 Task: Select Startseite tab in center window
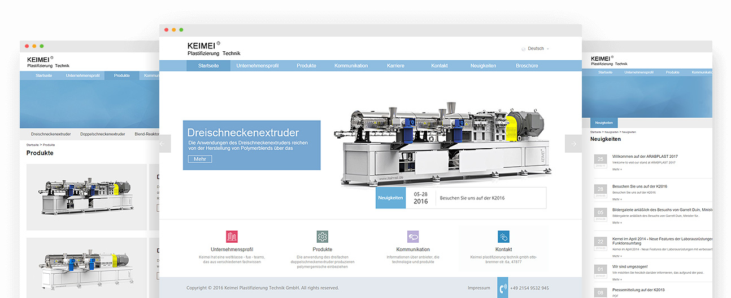click(x=209, y=66)
